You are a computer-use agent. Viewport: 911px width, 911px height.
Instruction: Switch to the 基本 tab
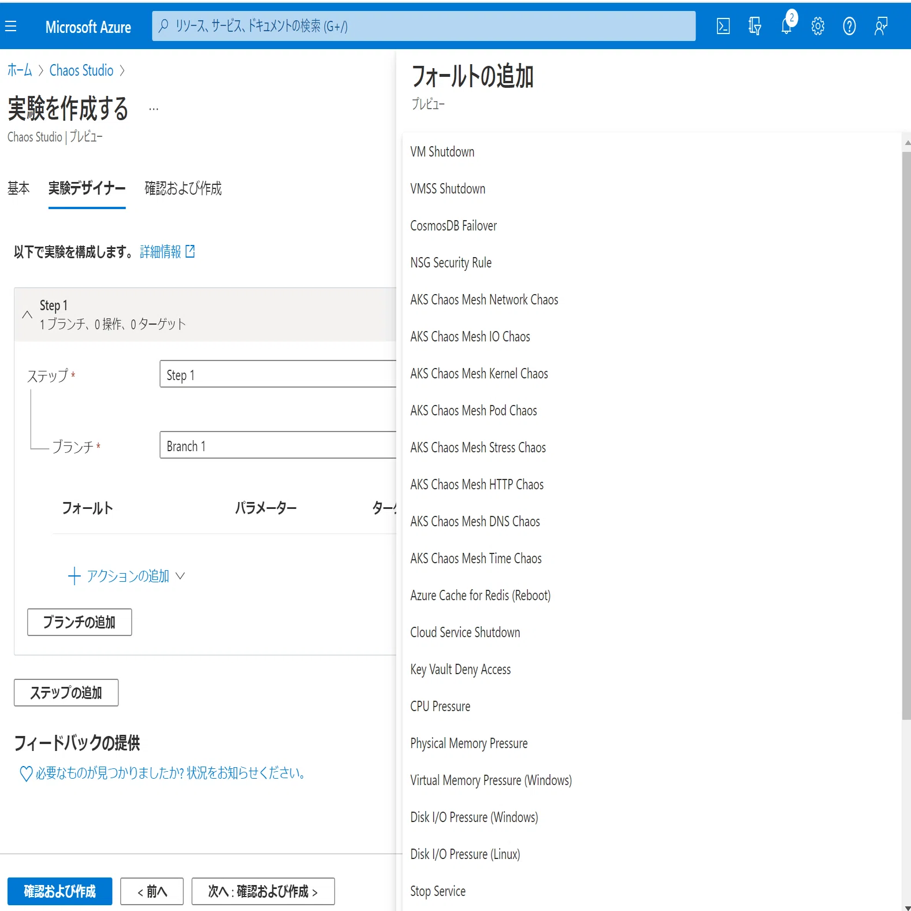[18, 188]
